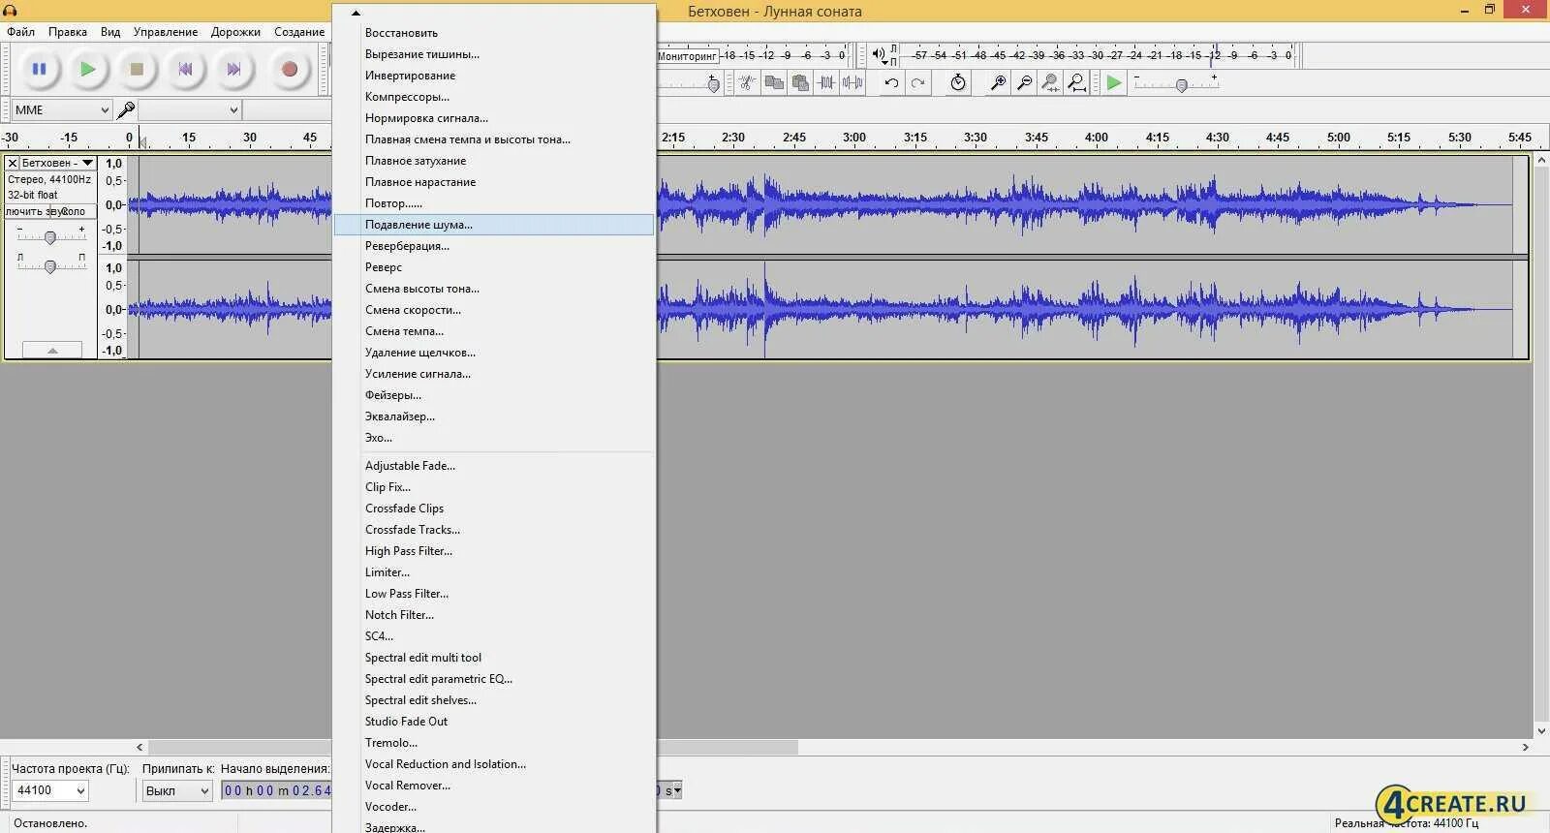The height and width of the screenshot is (833, 1550).
Task: Click the Copy icon in edit toolbar
Action: pos(774,83)
